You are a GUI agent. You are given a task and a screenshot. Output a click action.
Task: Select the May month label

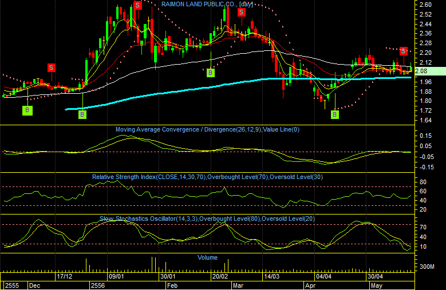click(377, 285)
